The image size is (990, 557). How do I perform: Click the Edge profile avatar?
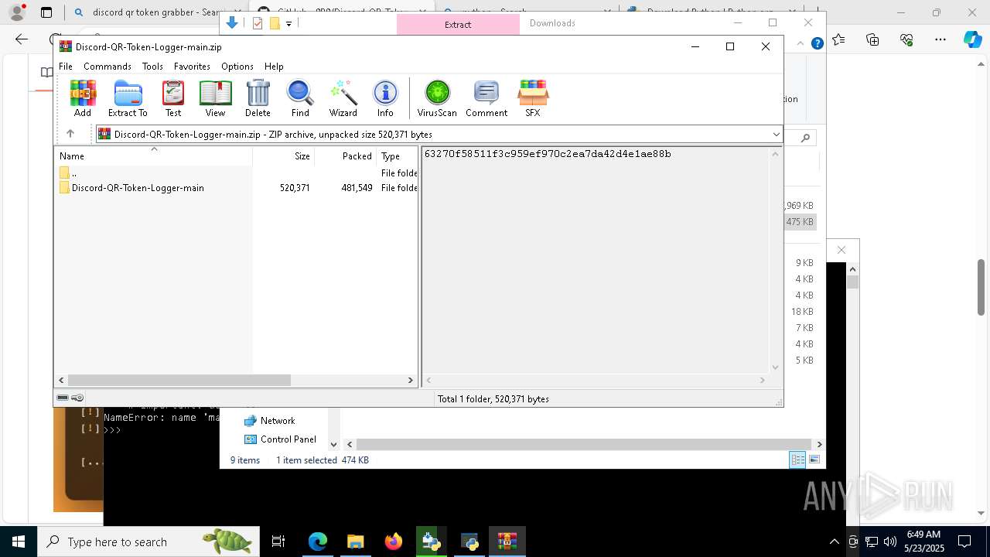(17, 12)
